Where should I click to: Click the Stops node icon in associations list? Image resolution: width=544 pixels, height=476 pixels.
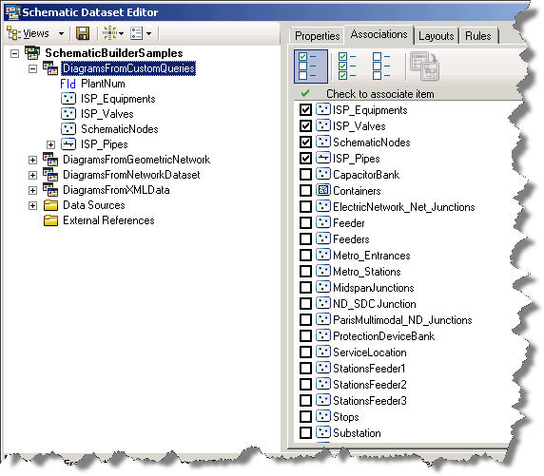click(323, 416)
